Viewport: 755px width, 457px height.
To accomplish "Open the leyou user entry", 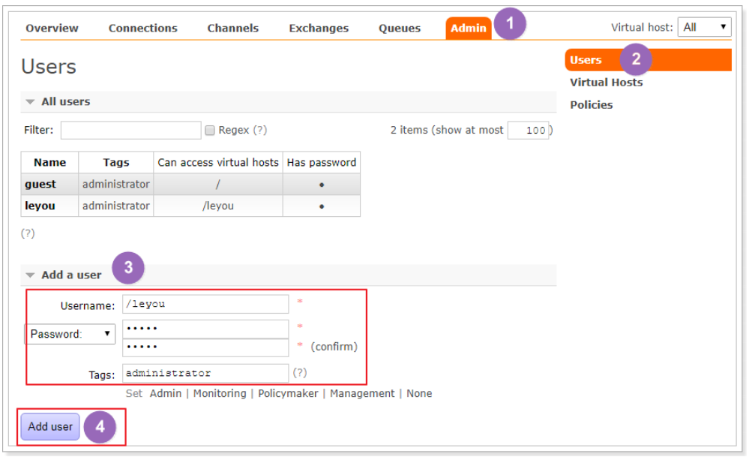I will [40, 206].
